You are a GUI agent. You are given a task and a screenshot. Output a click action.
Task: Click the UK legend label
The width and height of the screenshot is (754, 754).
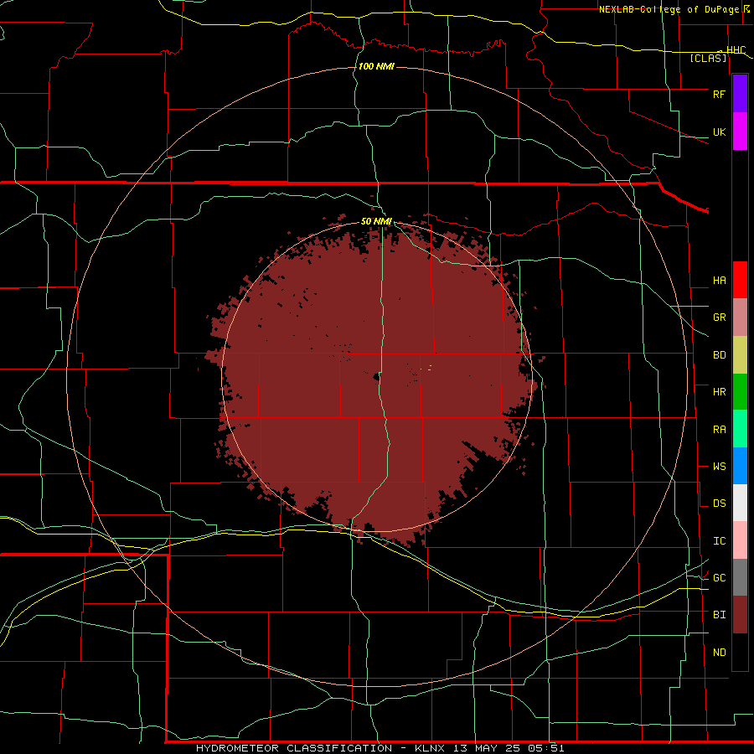coord(719,132)
